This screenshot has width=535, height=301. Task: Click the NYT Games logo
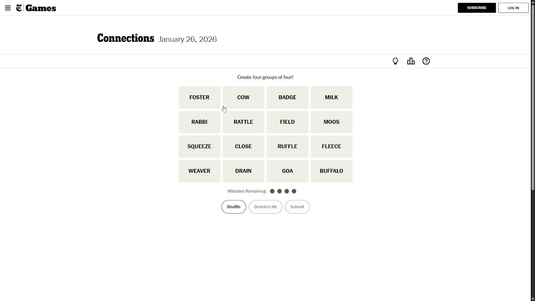coord(36,8)
